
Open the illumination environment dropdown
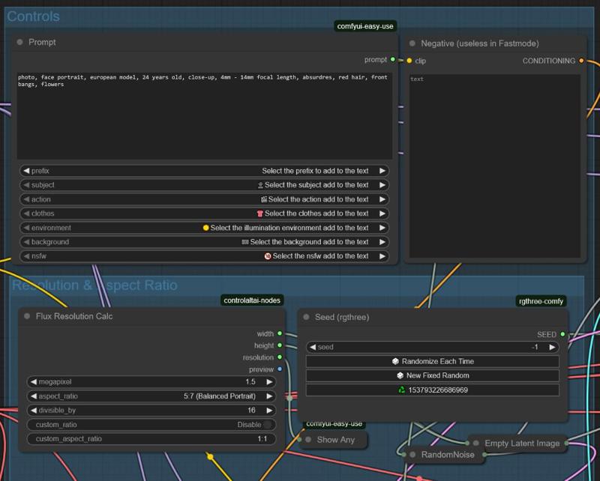coord(204,228)
